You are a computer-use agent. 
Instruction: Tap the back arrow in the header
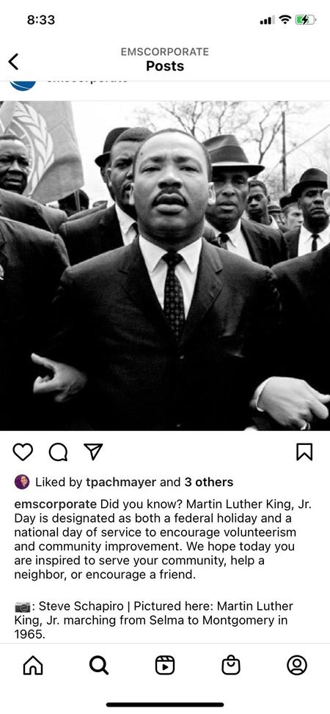point(14,62)
